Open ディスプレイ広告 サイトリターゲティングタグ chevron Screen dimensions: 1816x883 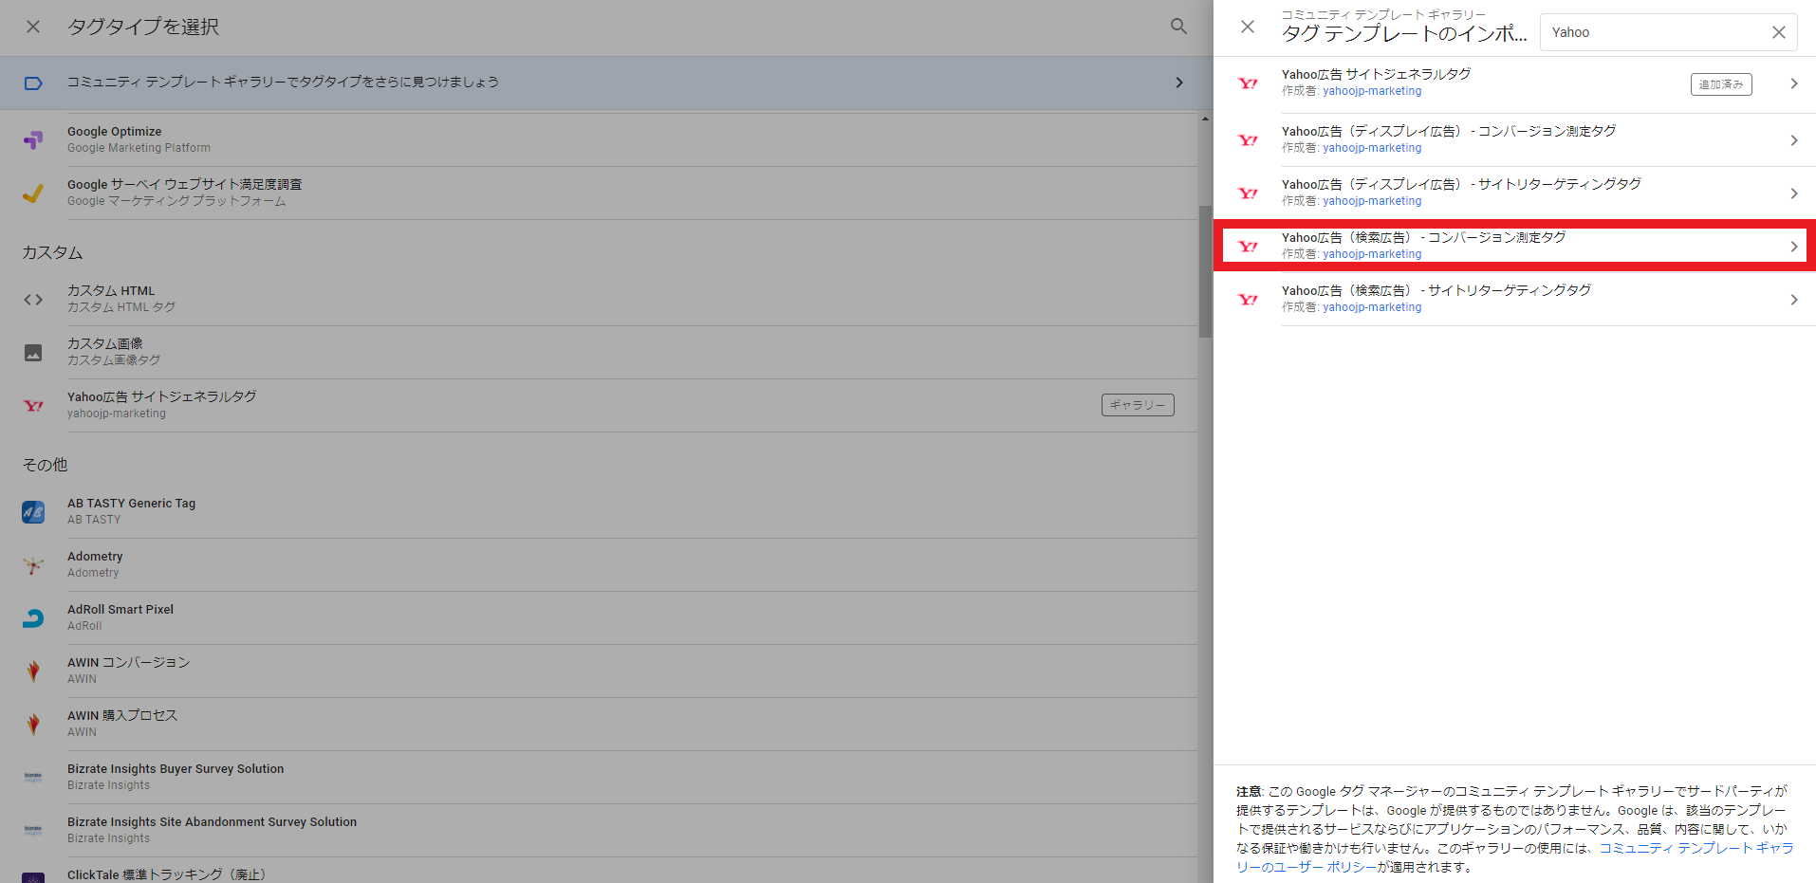pyautogui.click(x=1793, y=193)
